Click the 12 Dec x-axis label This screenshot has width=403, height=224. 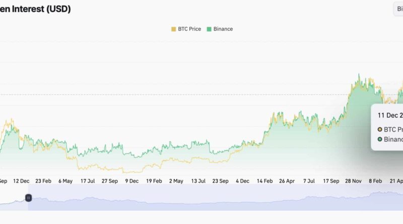22,180
